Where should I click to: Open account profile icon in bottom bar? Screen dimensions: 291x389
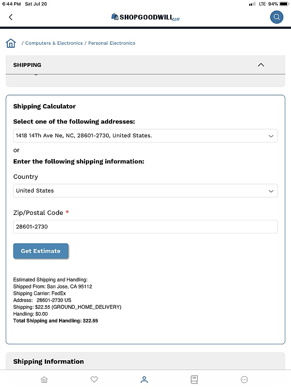(x=144, y=379)
